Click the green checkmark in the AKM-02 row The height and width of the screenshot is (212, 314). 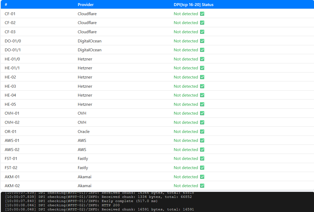(x=202, y=186)
